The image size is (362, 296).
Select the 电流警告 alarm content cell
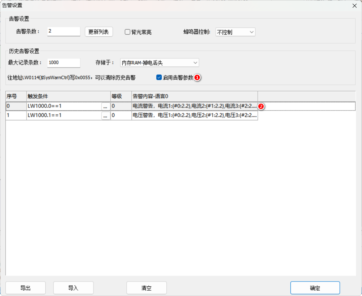194,106
